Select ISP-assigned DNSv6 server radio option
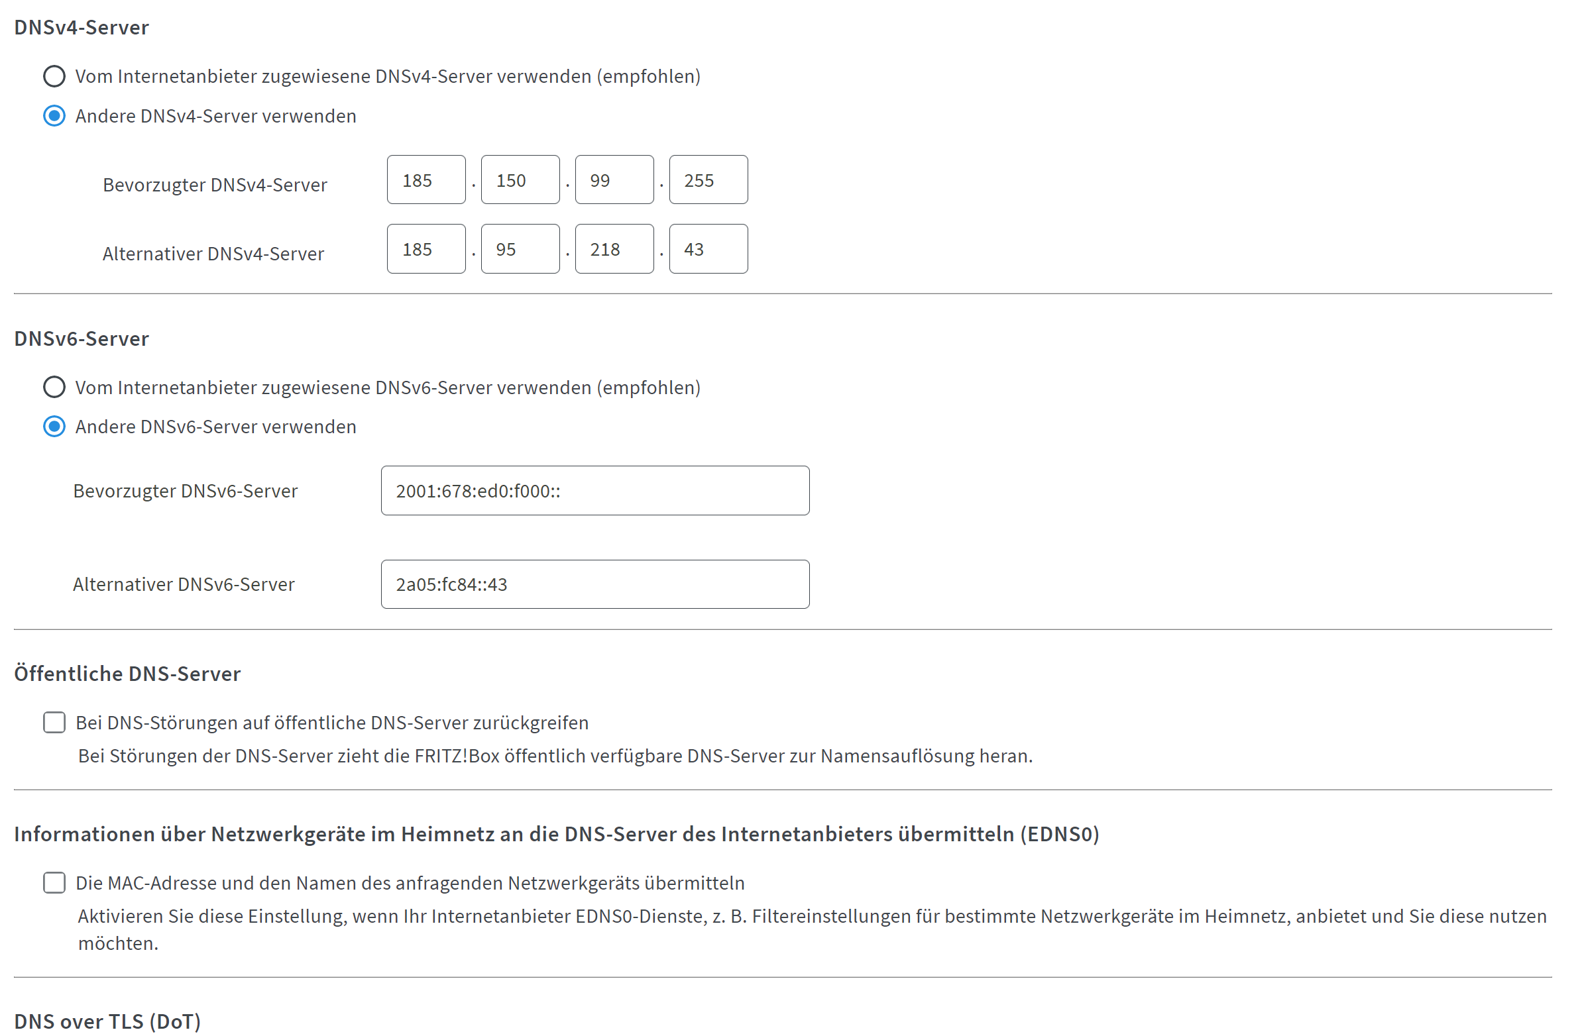1582x1036 pixels. coord(54,388)
